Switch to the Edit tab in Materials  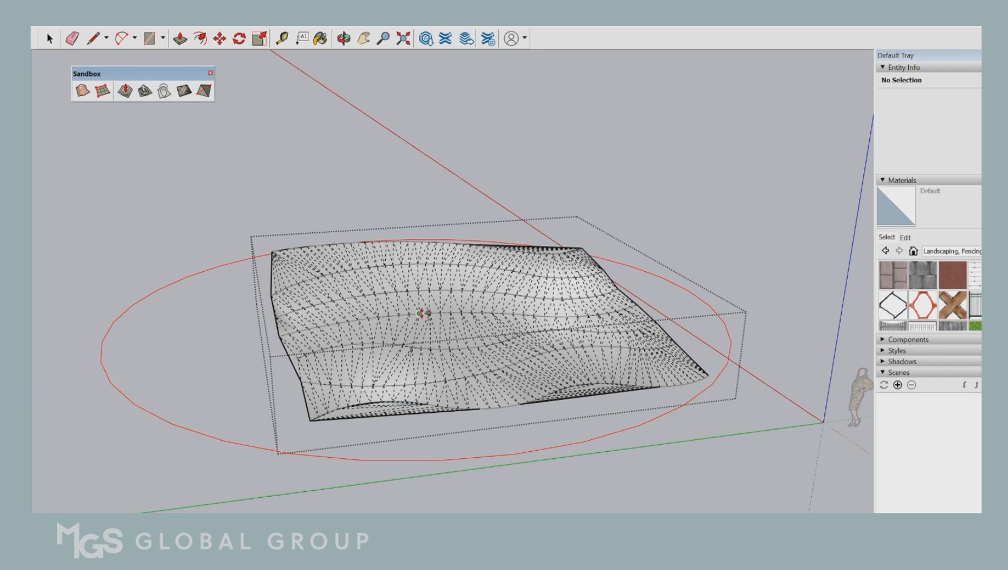pos(906,237)
